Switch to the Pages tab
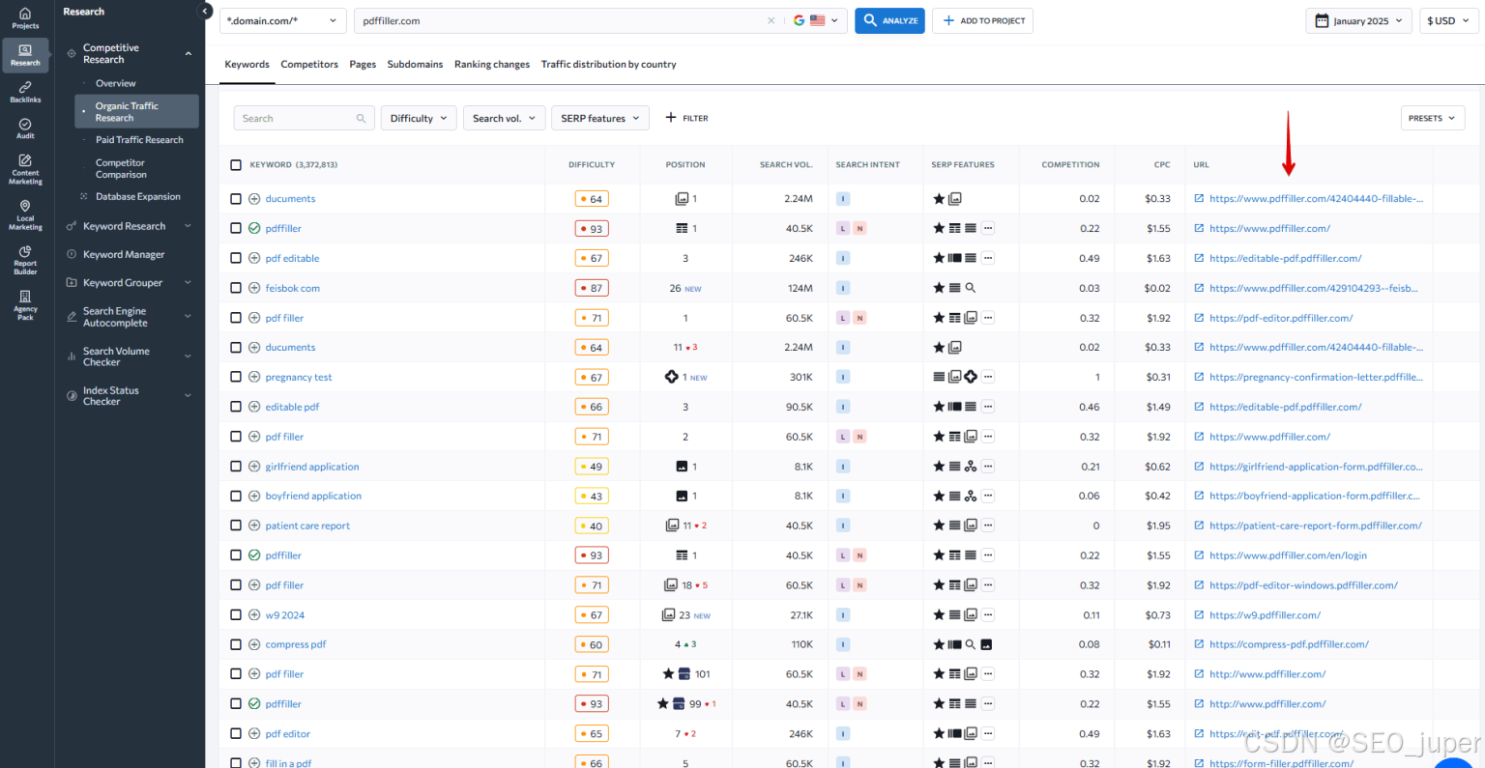The width and height of the screenshot is (1485, 768). (363, 65)
